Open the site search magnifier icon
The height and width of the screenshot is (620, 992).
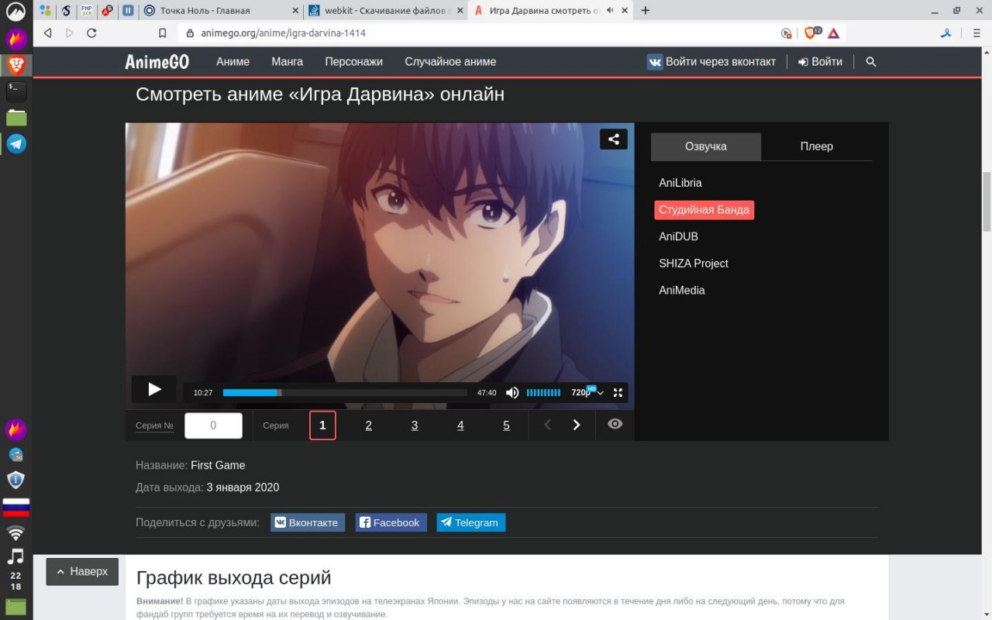(871, 62)
